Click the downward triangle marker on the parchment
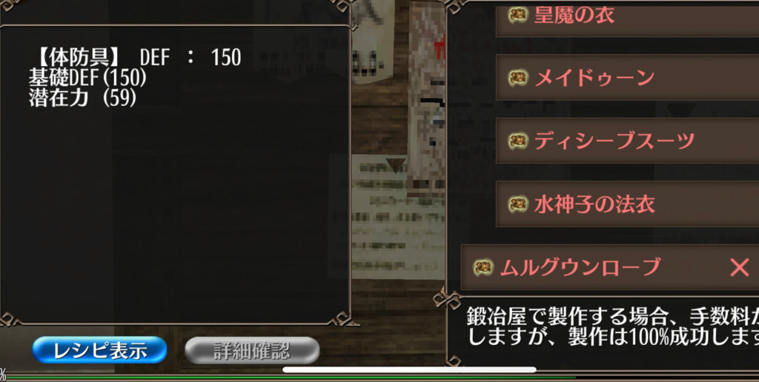The width and height of the screenshot is (759, 382). click(x=396, y=165)
